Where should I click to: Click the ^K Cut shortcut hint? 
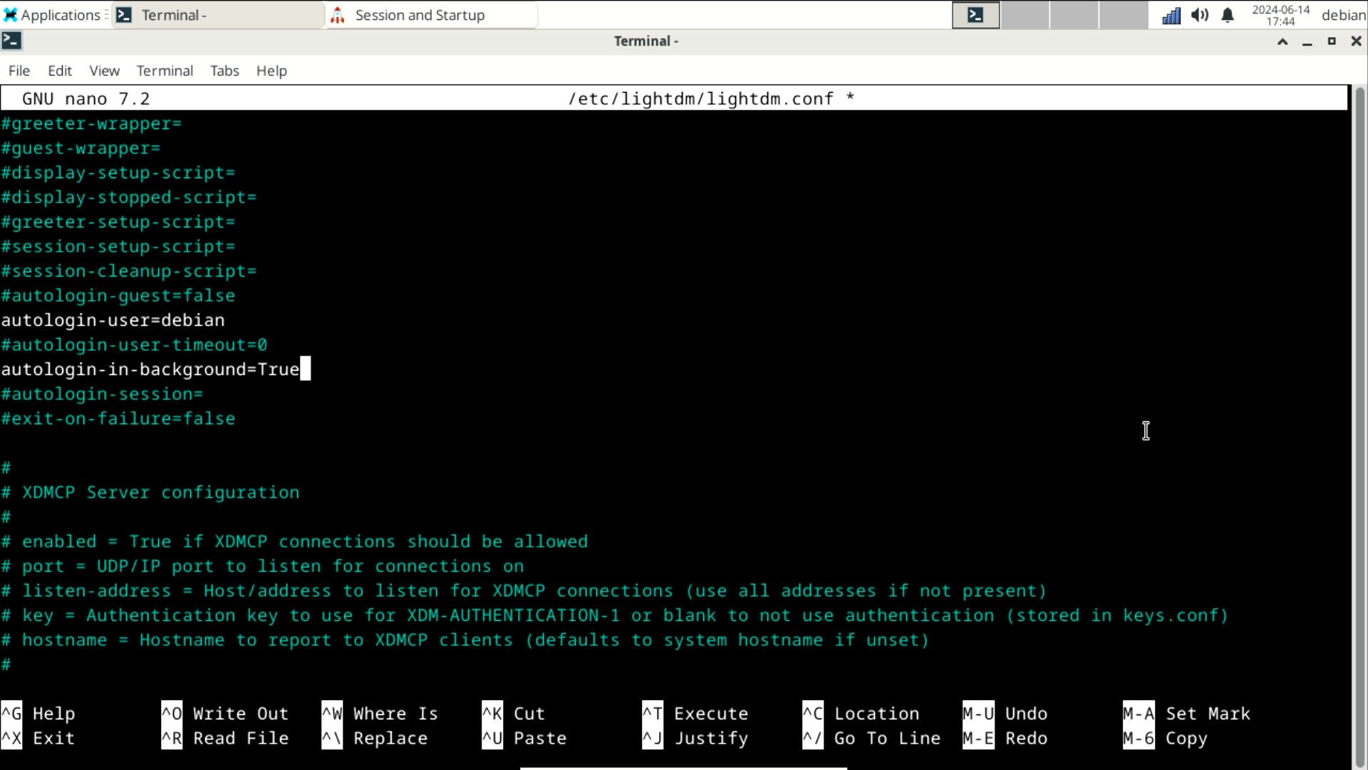pyautogui.click(x=514, y=714)
